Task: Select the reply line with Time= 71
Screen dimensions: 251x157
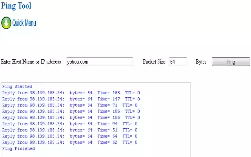Action: tap(70, 105)
